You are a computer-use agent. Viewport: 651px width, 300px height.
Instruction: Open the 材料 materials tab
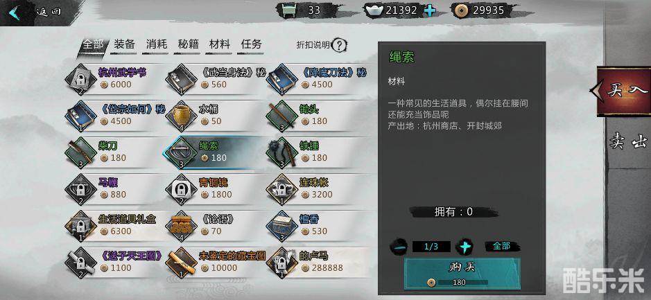[x=220, y=44]
